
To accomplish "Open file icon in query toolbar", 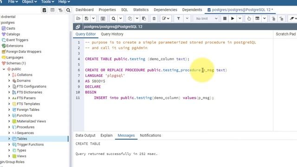I will pos(78,19).
